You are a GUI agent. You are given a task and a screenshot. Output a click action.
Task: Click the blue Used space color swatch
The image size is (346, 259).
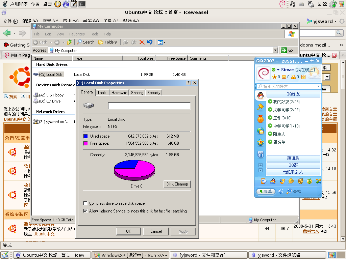pos(85,136)
